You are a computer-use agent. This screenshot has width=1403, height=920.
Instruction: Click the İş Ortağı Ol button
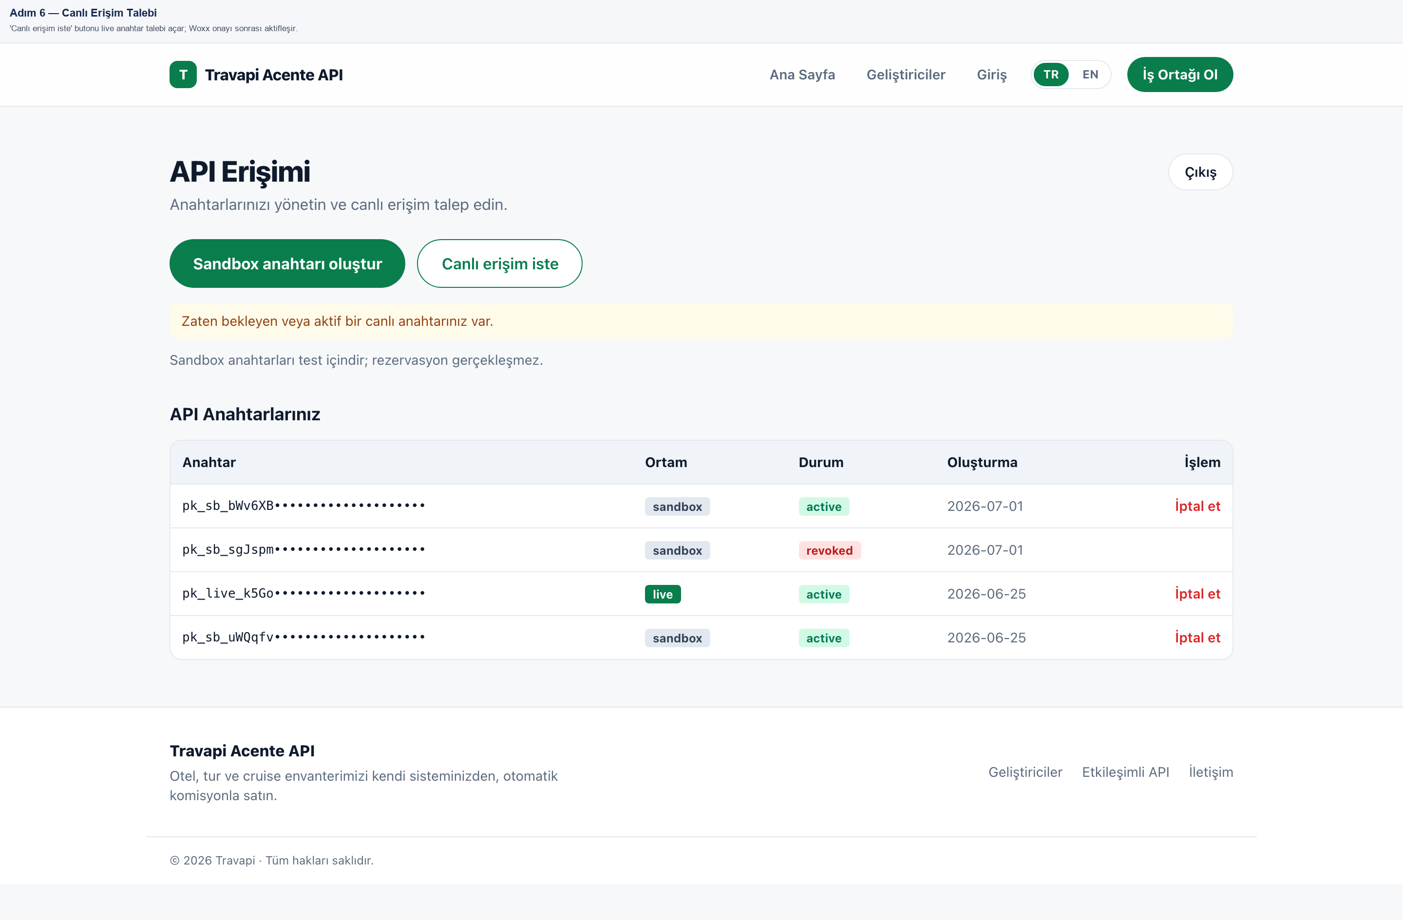pos(1179,75)
